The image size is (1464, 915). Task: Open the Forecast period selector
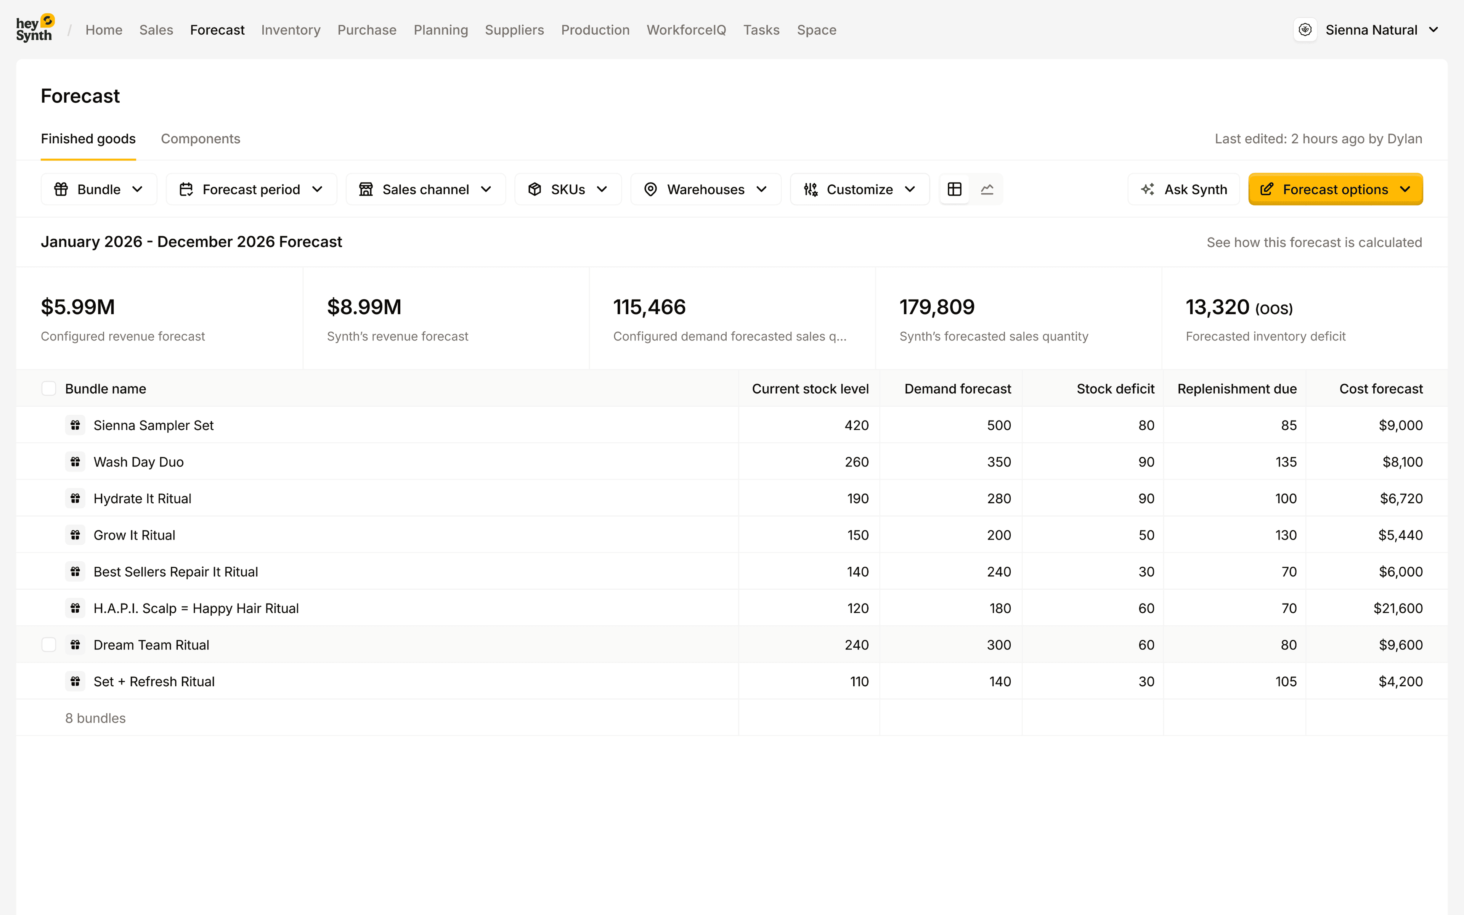coord(251,189)
